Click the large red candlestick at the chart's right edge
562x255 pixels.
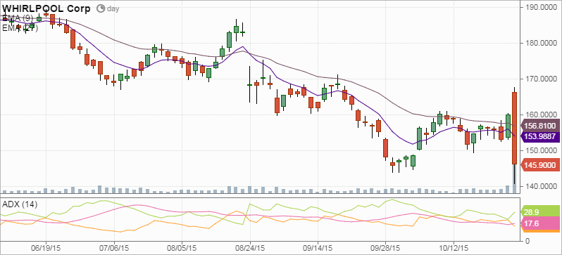tap(514, 128)
